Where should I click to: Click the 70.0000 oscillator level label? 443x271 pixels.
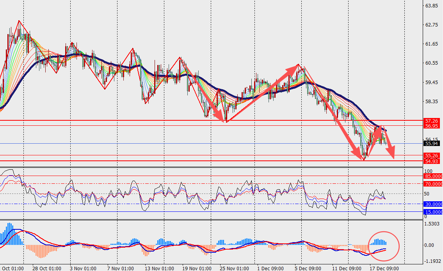click(x=433, y=183)
